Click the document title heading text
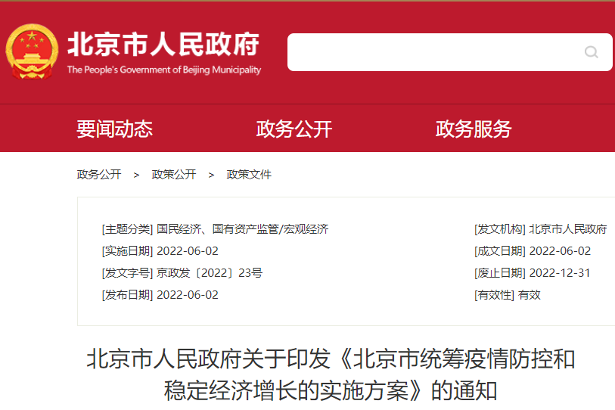 [331, 374]
